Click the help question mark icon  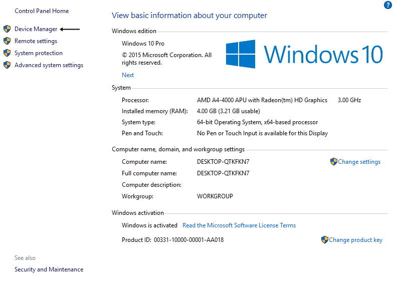point(388,5)
